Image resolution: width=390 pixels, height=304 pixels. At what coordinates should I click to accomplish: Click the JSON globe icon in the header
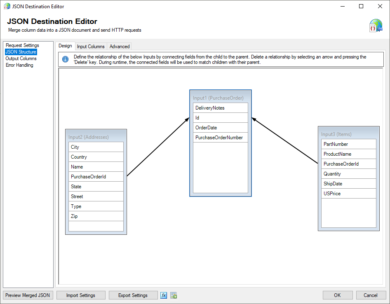(375, 25)
